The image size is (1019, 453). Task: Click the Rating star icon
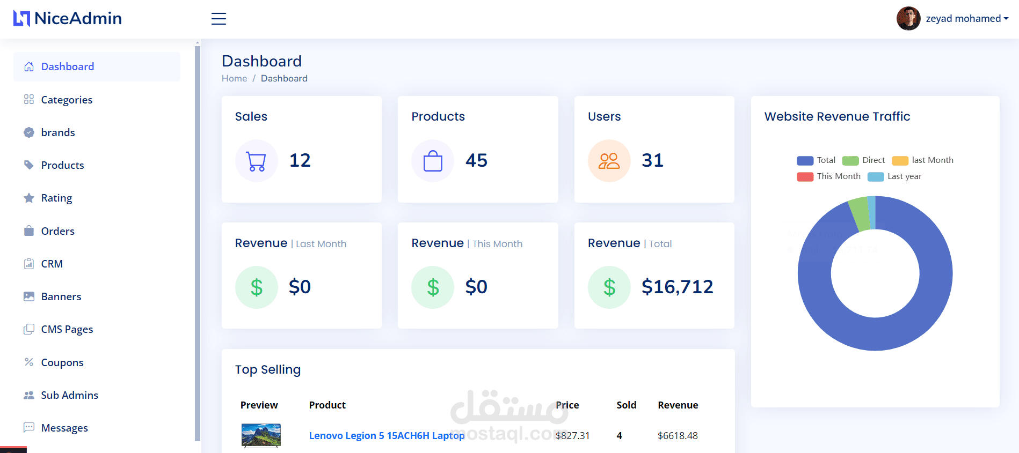(x=29, y=198)
